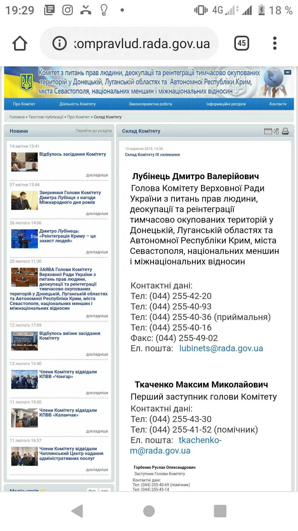Tap the browser address bar URL
Viewport: 298px width, 531px height.
(x=142, y=44)
